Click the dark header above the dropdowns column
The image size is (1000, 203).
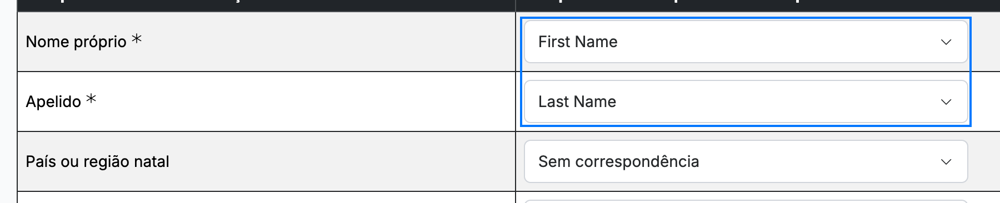click(x=758, y=6)
